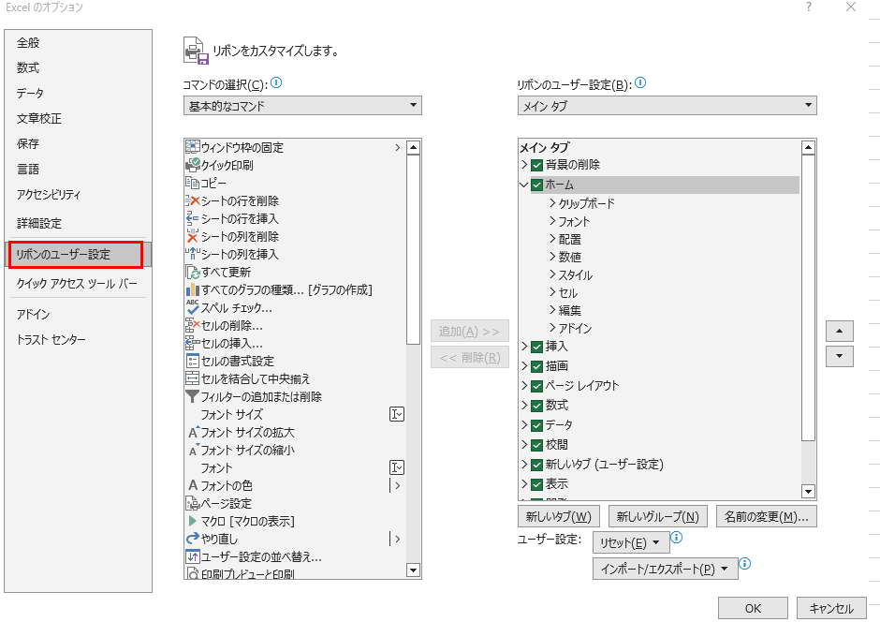The width and height of the screenshot is (880, 622).
Task: Uncheck the 挿入 tab checkbox
Action: [x=536, y=347]
